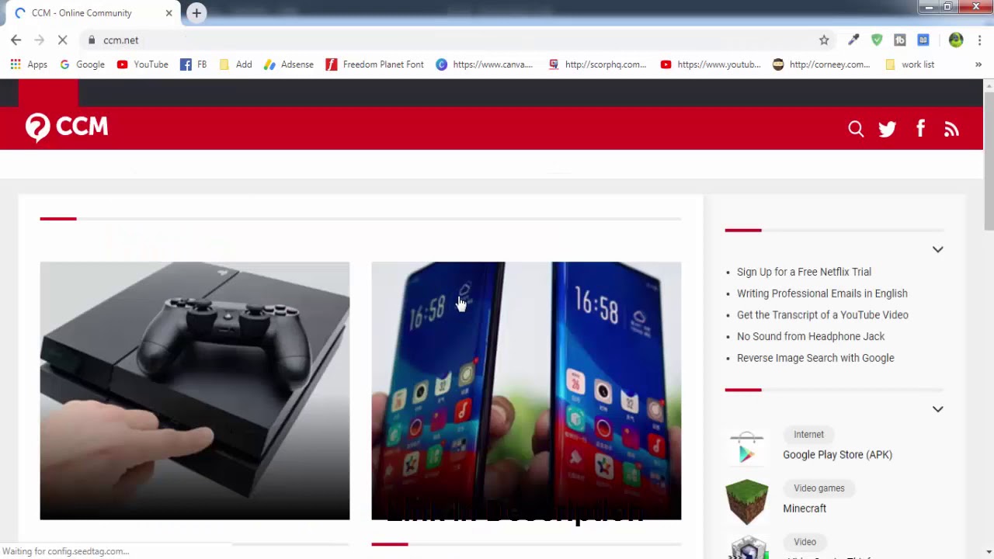Screen dimensions: 994x559
Task: Click the site lock icon in address bar
Action: click(92, 40)
